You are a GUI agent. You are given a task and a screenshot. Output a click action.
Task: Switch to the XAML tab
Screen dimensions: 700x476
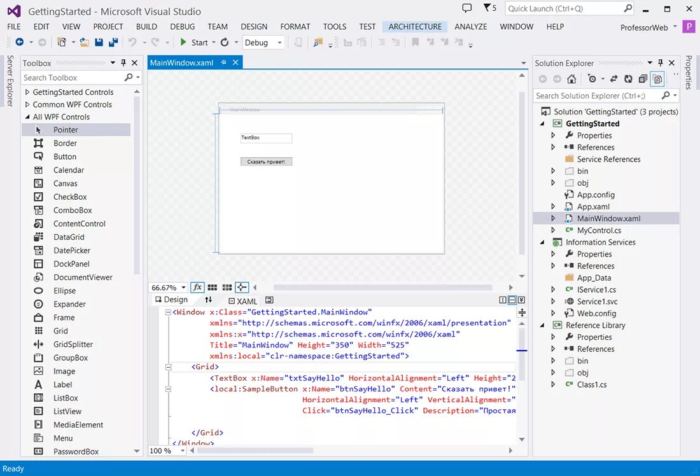pos(243,300)
